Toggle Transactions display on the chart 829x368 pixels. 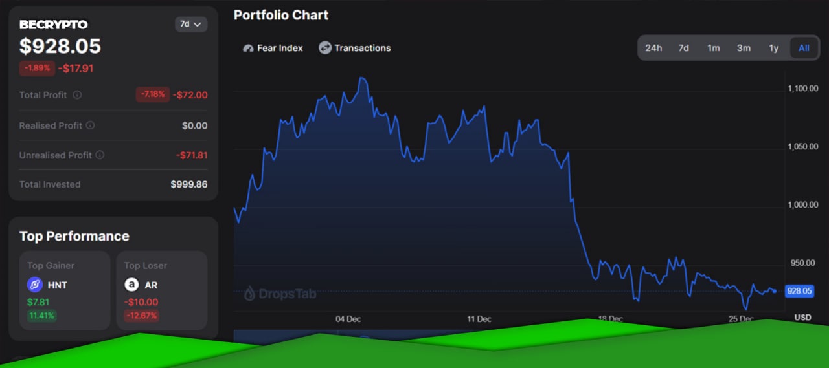point(355,48)
